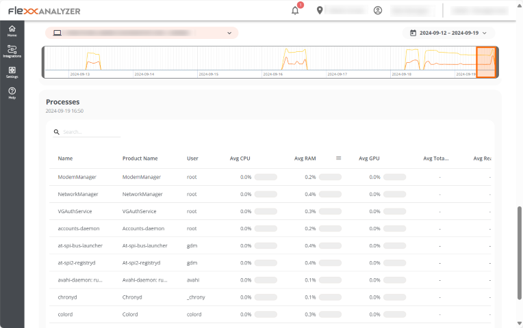This screenshot has width=523, height=328.
Task: Click Accounts-daemon product name cell
Action: click(x=143, y=228)
